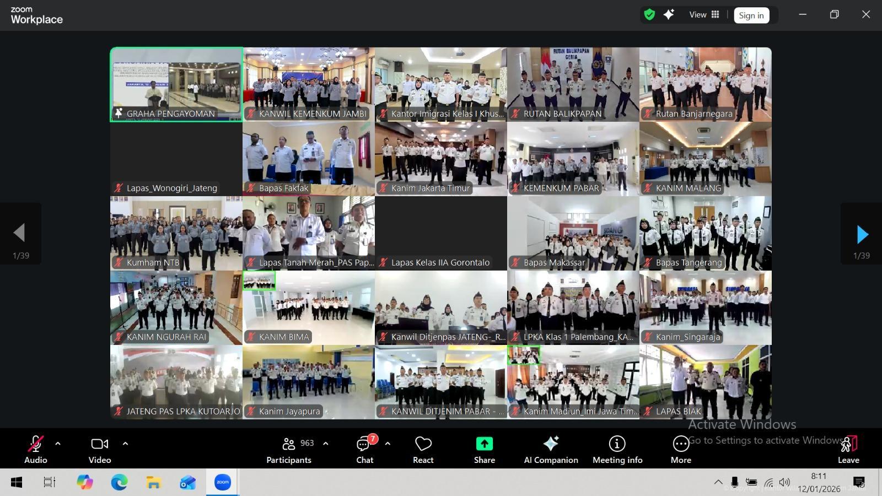Select the GRAHA PENGAYOMAN video tile
Screen dimensions: 882x496
tap(176, 84)
